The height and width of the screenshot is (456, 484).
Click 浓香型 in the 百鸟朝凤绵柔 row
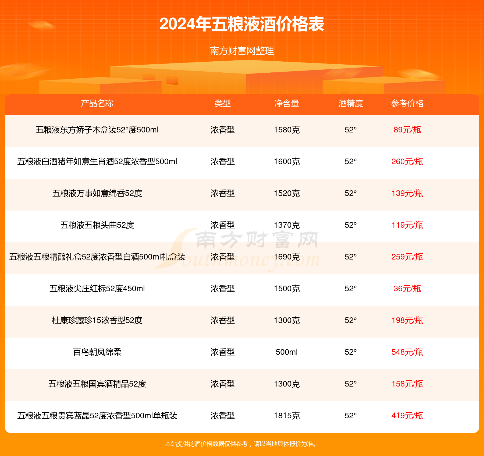point(223,352)
